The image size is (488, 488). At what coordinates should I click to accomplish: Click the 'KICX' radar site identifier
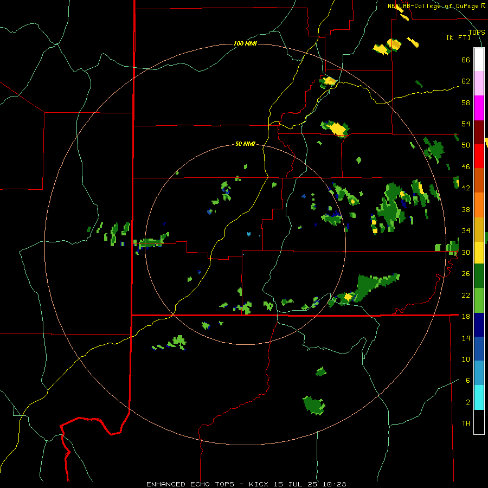260,484
